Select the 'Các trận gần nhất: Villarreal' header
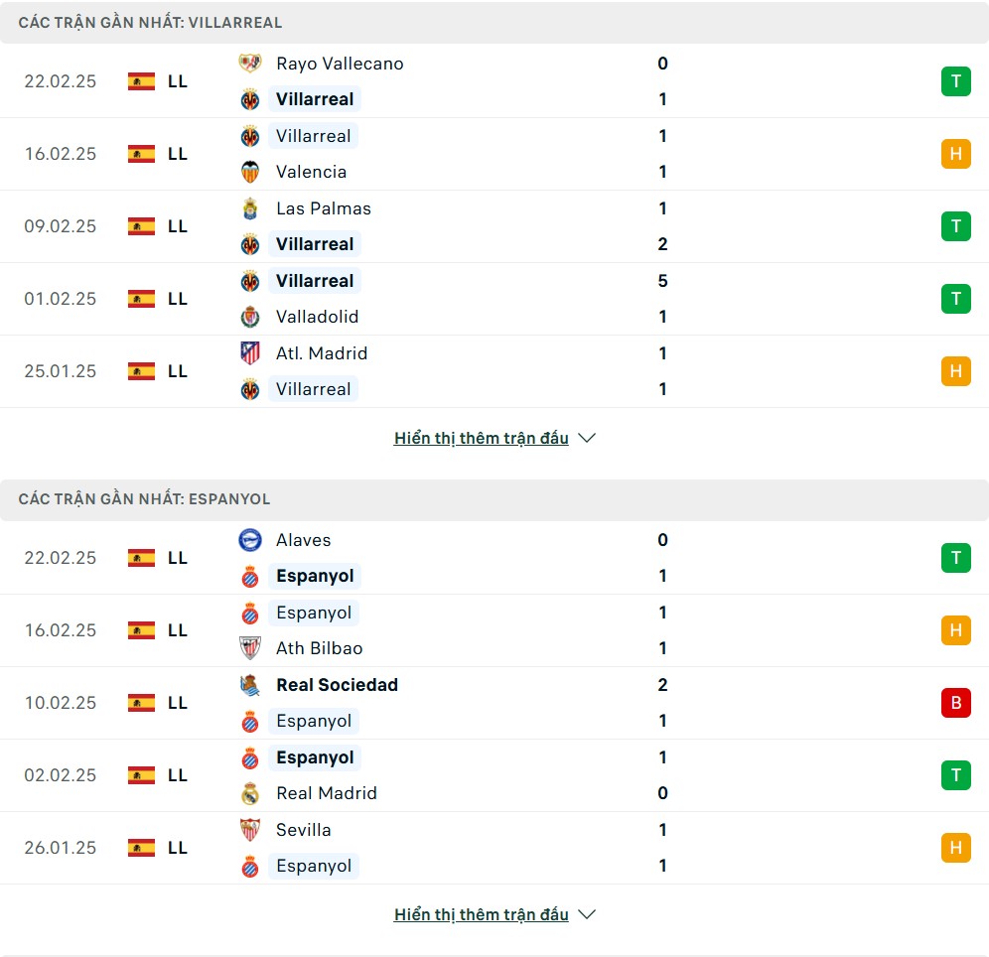The height and width of the screenshot is (957, 989). 150,22
